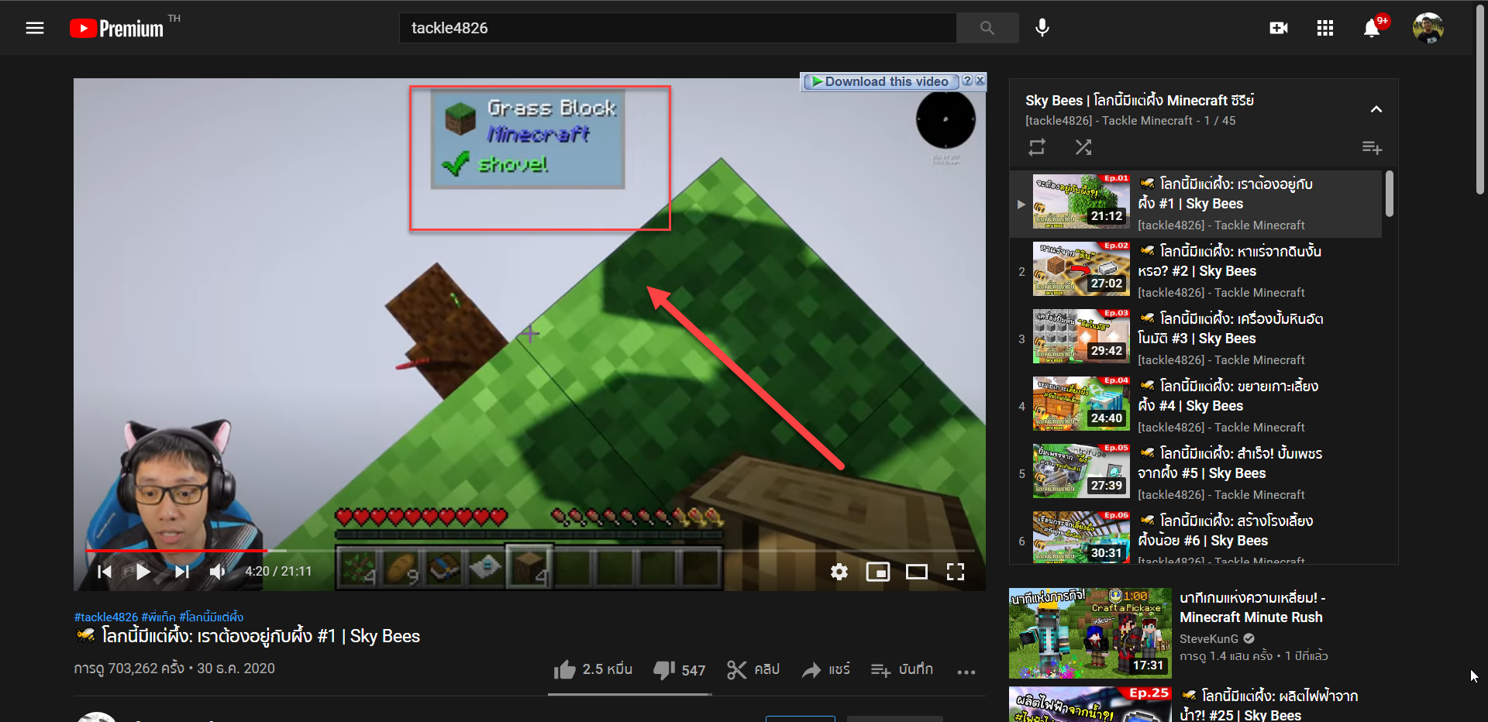The width and height of the screenshot is (1488, 722).
Task: Open more actions three-dot menu
Action: (x=966, y=672)
